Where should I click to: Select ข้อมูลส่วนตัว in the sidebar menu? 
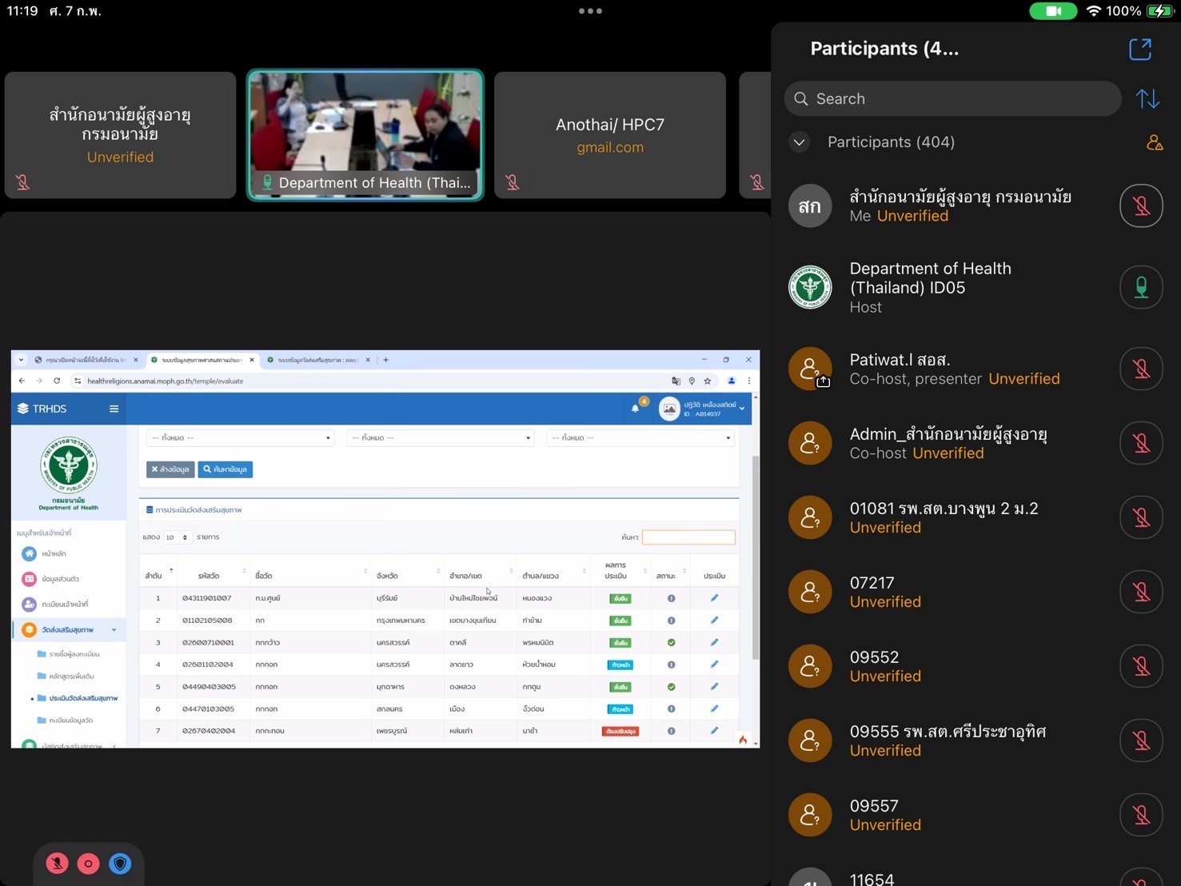[x=60, y=579]
